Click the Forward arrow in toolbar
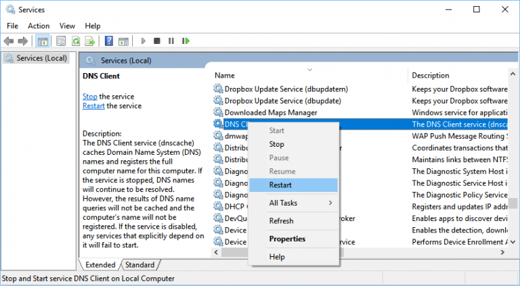520x286 pixels. pos(24,41)
